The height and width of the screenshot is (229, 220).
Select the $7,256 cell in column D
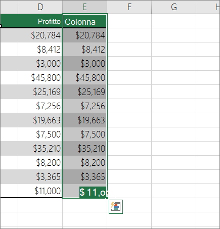tap(40, 106)
